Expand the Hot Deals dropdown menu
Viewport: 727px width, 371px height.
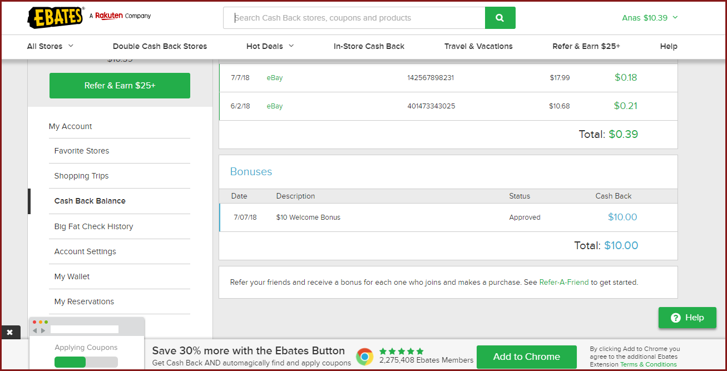pyautogui.click(x=270, y=46)
